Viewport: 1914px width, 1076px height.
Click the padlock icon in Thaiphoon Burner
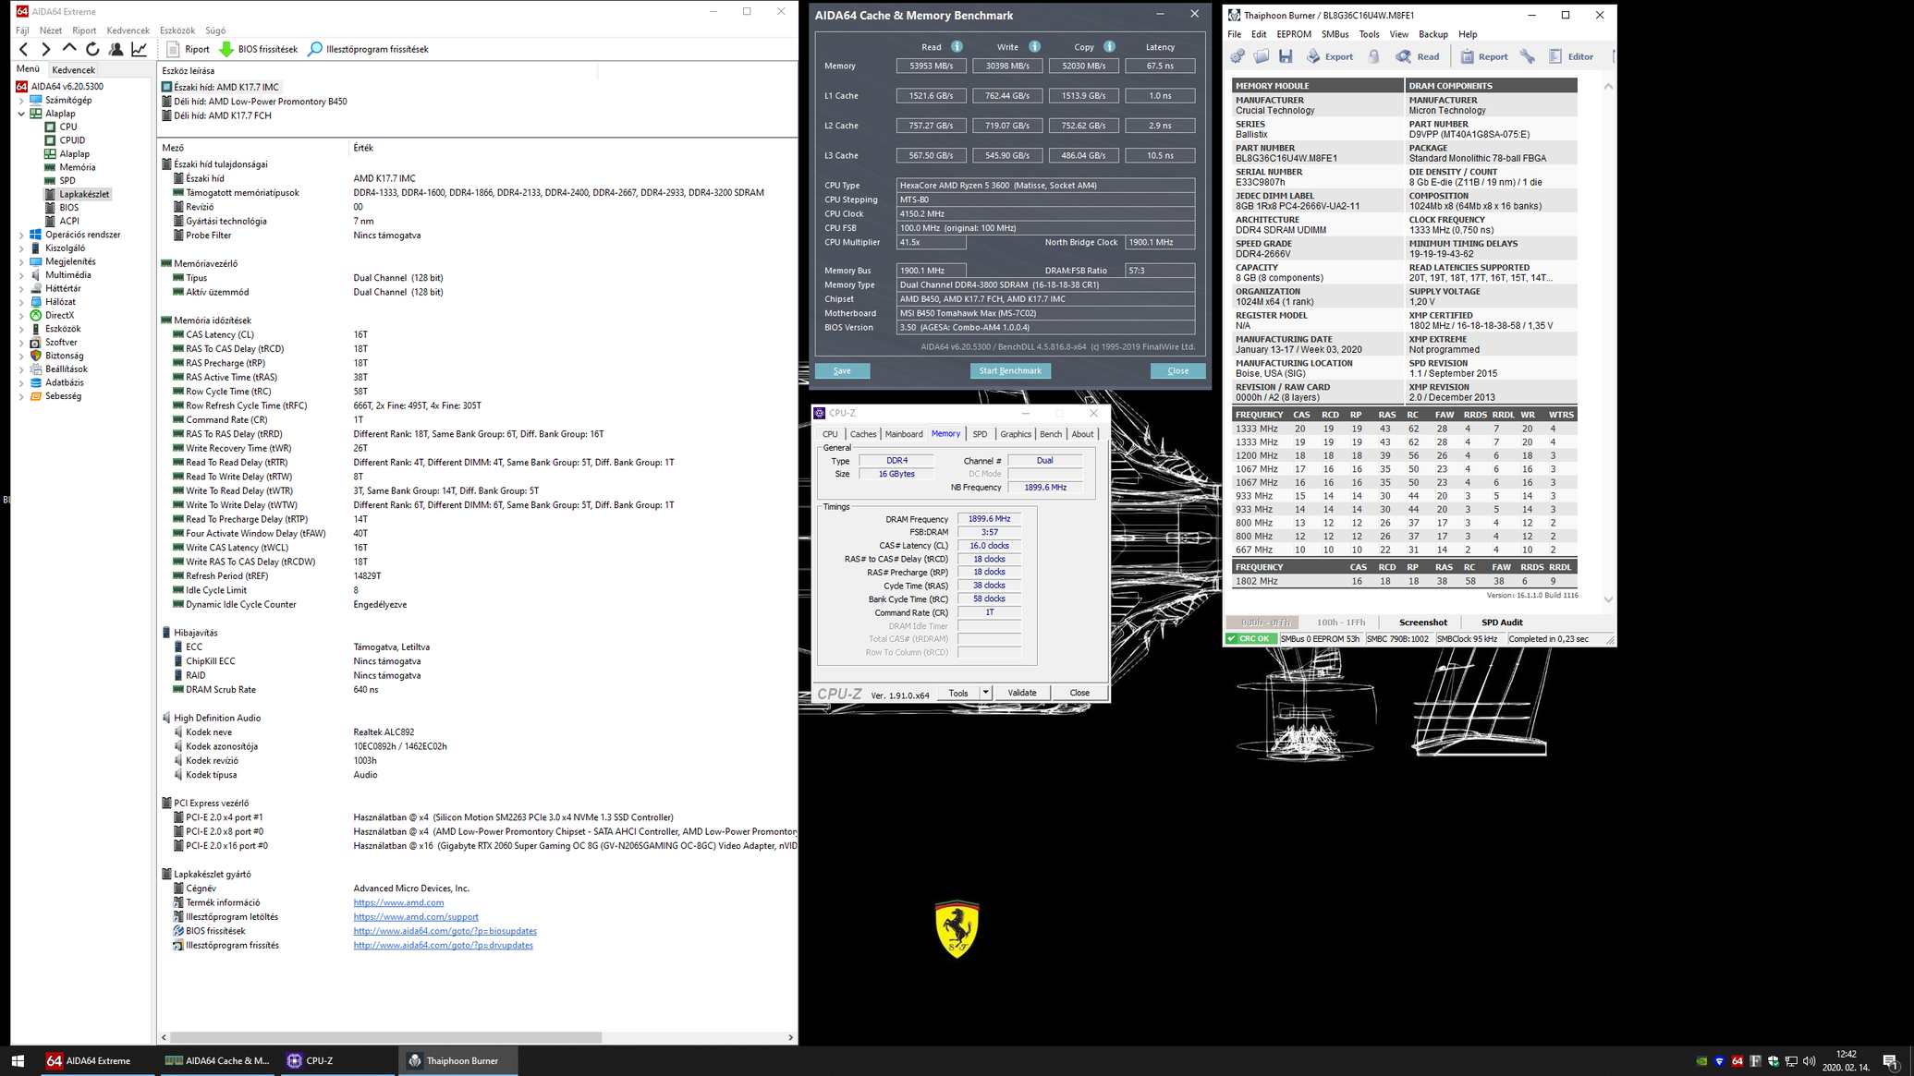click(x=1374, y=56)
